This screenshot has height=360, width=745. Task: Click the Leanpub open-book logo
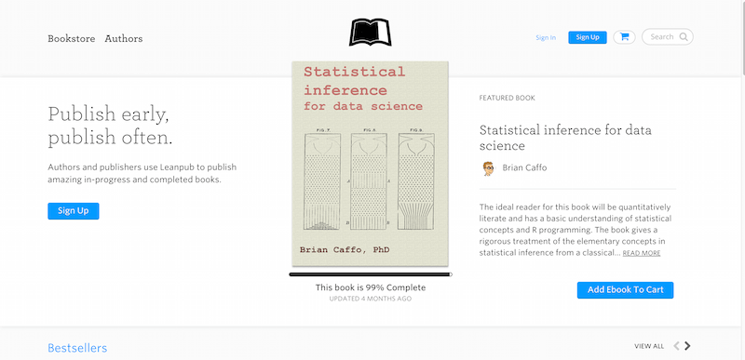[x=370, y=33]
